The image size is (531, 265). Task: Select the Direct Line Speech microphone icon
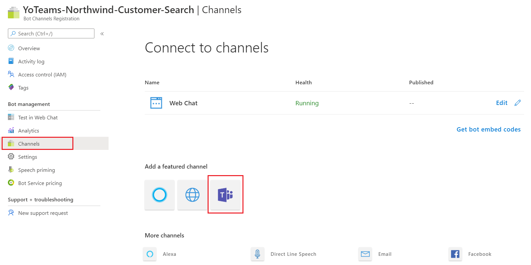[x=258, y=254]
